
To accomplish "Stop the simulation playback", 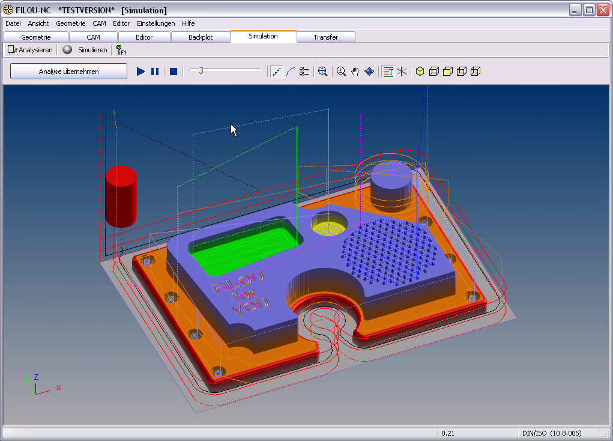I will (x=174, y=71).
